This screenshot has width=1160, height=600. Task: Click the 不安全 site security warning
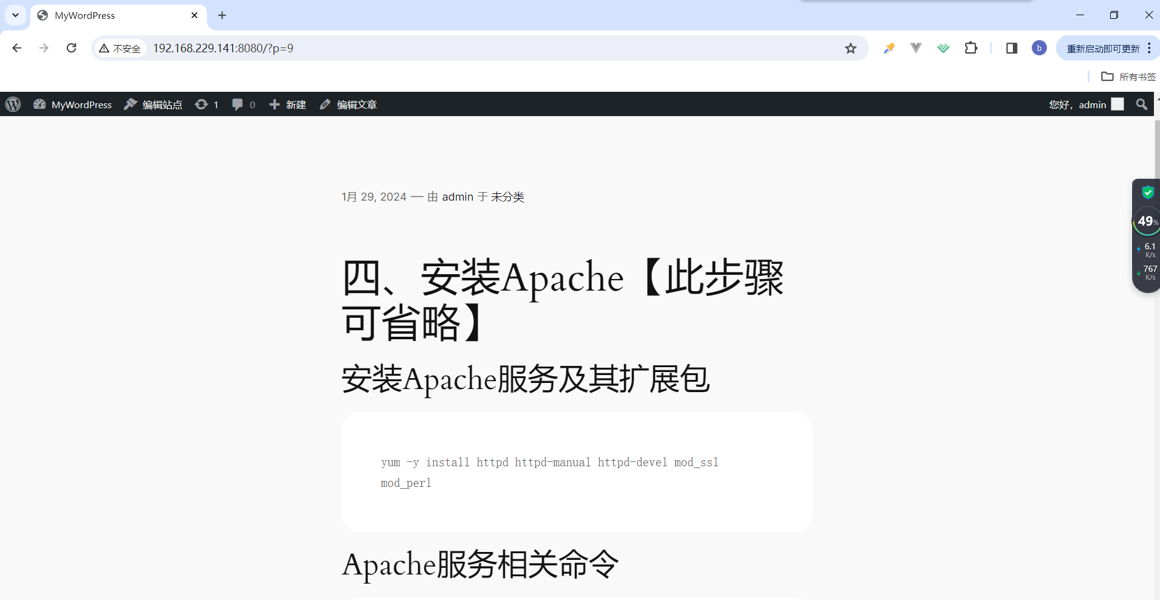click(120, 48)
